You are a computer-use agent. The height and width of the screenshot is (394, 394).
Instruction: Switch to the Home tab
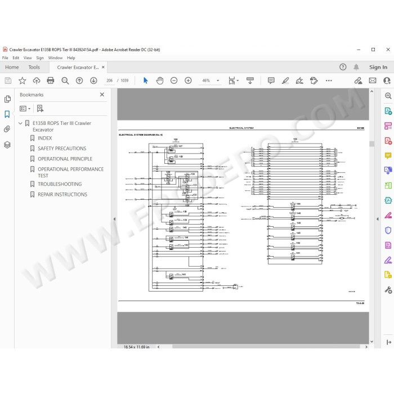coord(12,67)
